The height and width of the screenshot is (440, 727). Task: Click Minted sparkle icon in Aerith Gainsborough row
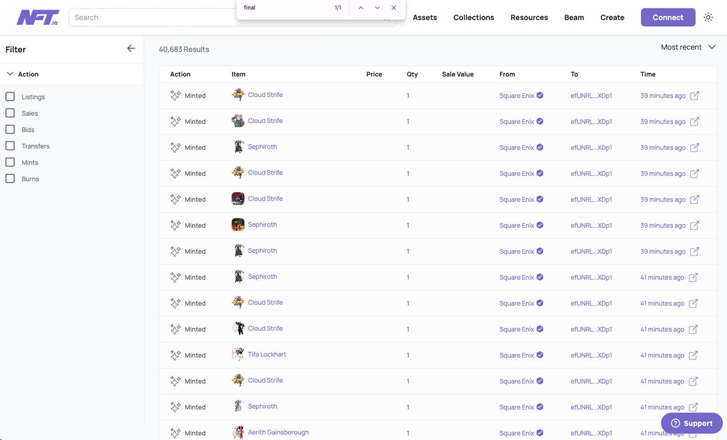pyautogui.click(x=176, y=433)
